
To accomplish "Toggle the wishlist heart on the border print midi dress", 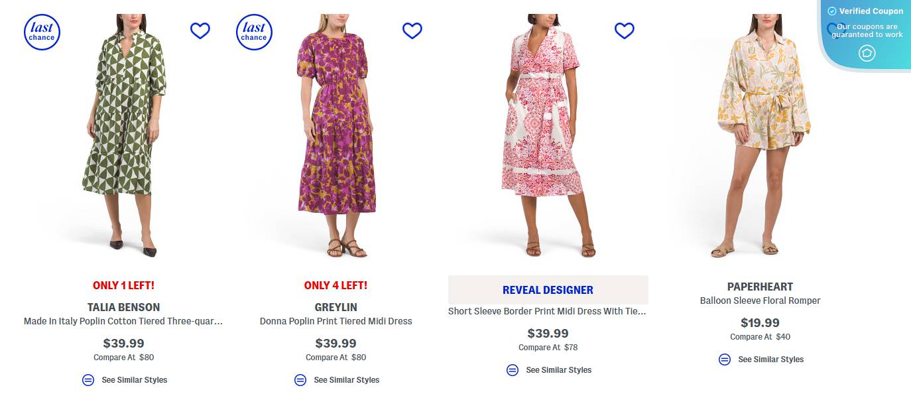I will coord(624,30).
